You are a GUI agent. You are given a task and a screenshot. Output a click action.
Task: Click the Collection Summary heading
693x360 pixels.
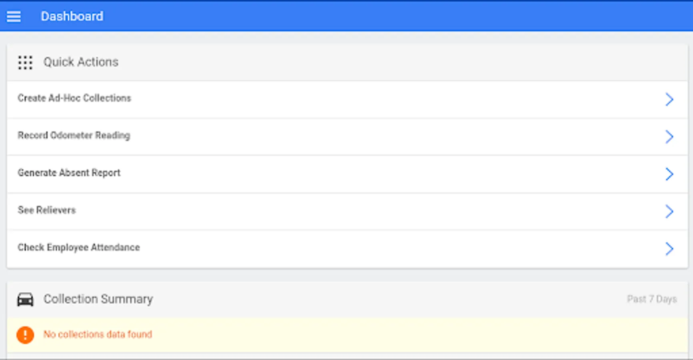point(98,299)
